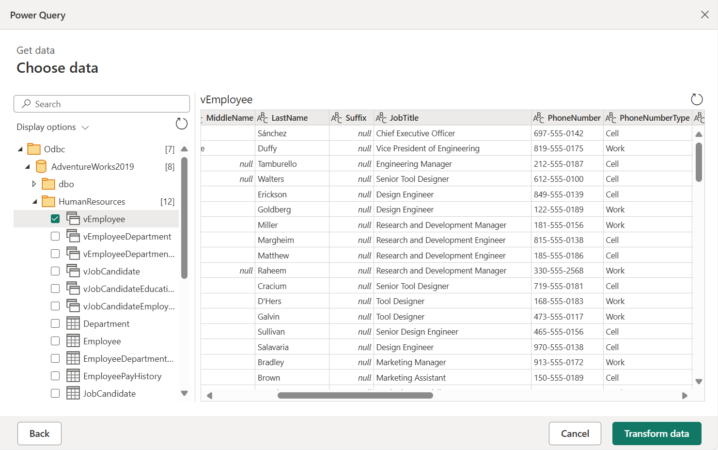718x450 pixels.
Task: Click the navigator refresh icon
Action: click(x=182, y=124)
